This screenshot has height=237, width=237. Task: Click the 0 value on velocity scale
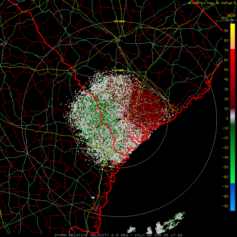tap(227, 118)
